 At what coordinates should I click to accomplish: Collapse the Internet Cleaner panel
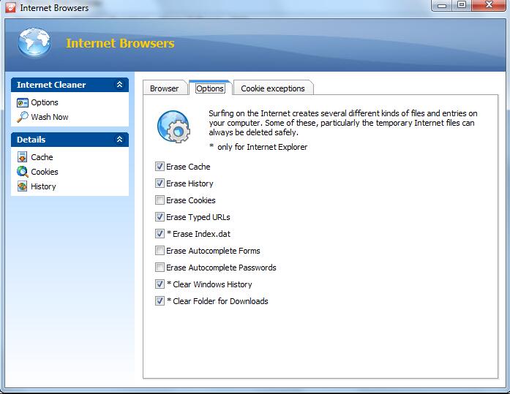click(x=119, y=85)
